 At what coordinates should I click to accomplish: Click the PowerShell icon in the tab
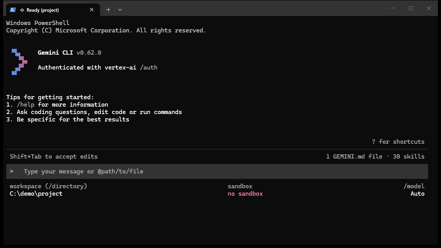[12, 10]
